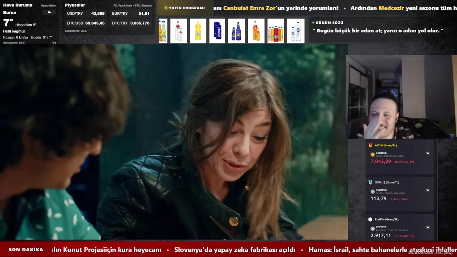Select the clear water bottles thumbnail

click(296, 31)
